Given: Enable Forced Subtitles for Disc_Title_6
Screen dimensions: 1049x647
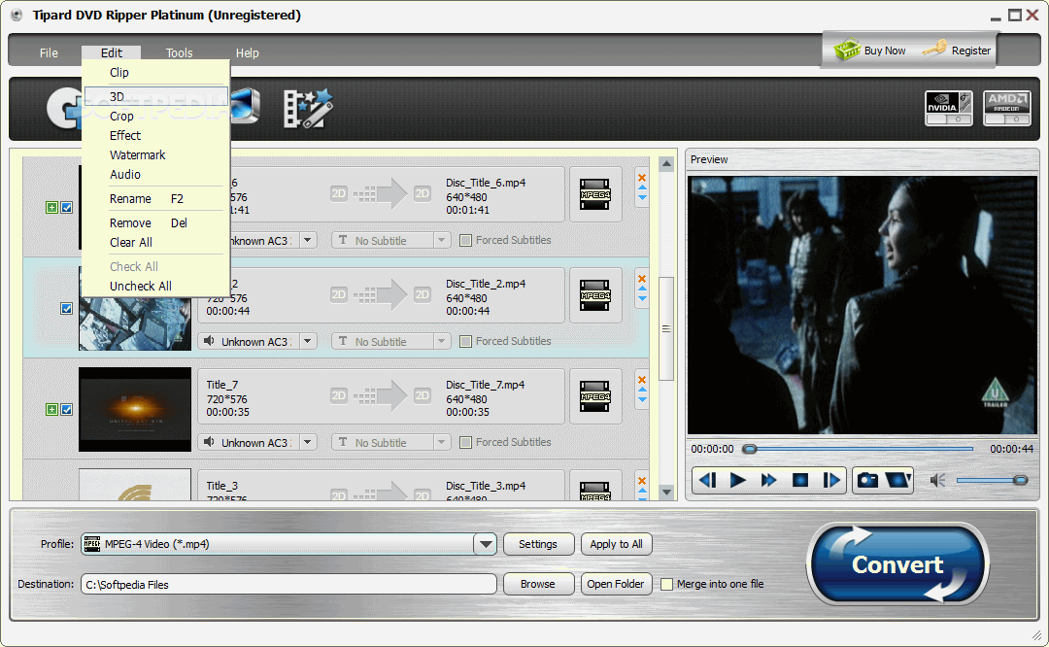Looking at the screenshot, I should pyautogui.click(x=465, y=240).
